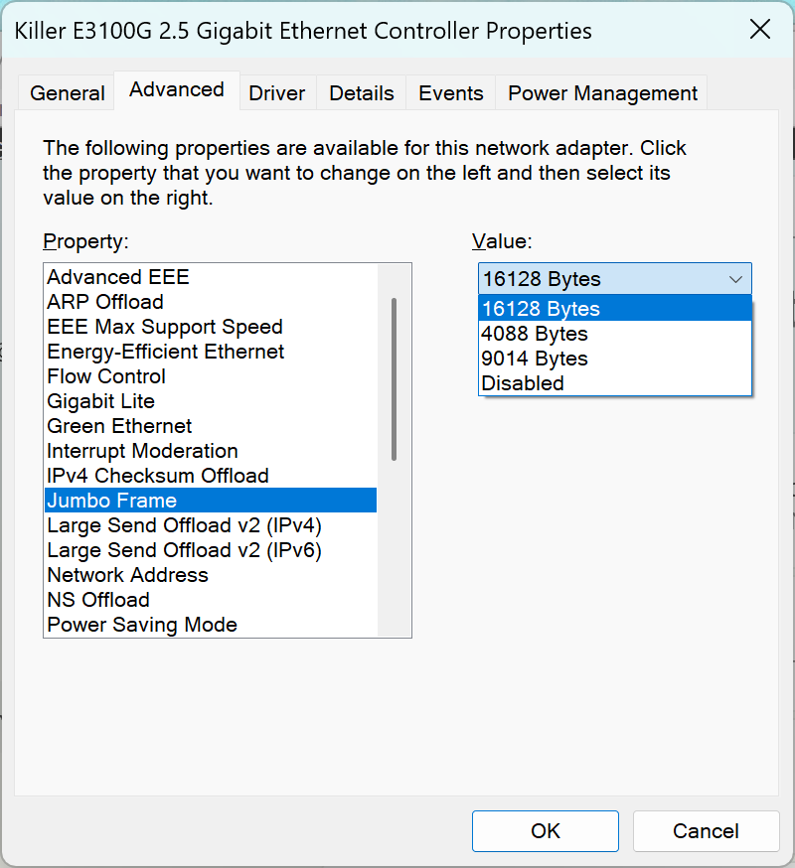Image resolution: width=795 pixels, height=868 pixels.
Task: Select Flow Control property
Action: (x=211, y=376)
